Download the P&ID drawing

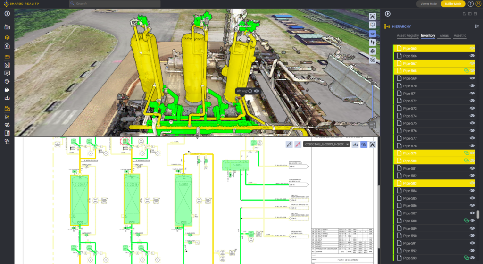point(355,145)
